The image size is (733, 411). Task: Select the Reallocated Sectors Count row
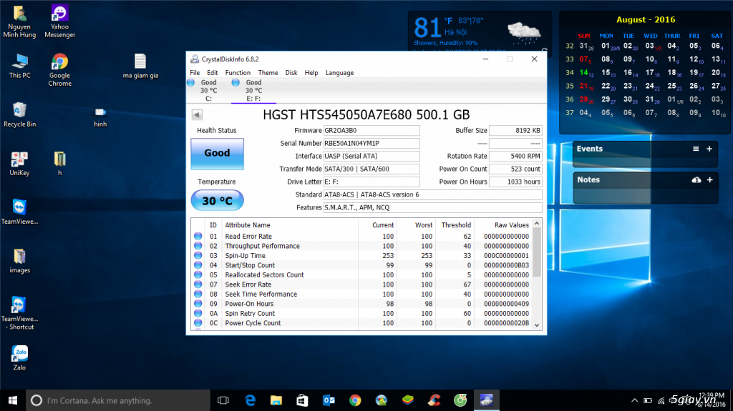point(264,275)
